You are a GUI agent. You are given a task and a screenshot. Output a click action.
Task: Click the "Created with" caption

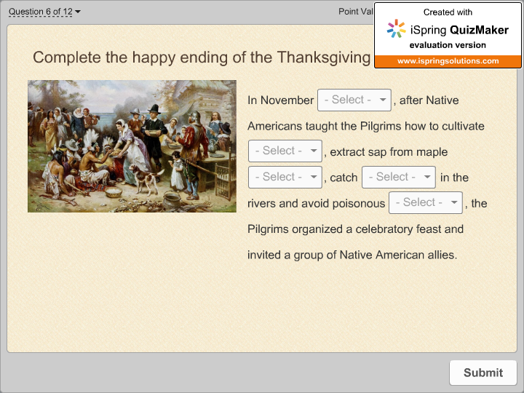point(448,12)
